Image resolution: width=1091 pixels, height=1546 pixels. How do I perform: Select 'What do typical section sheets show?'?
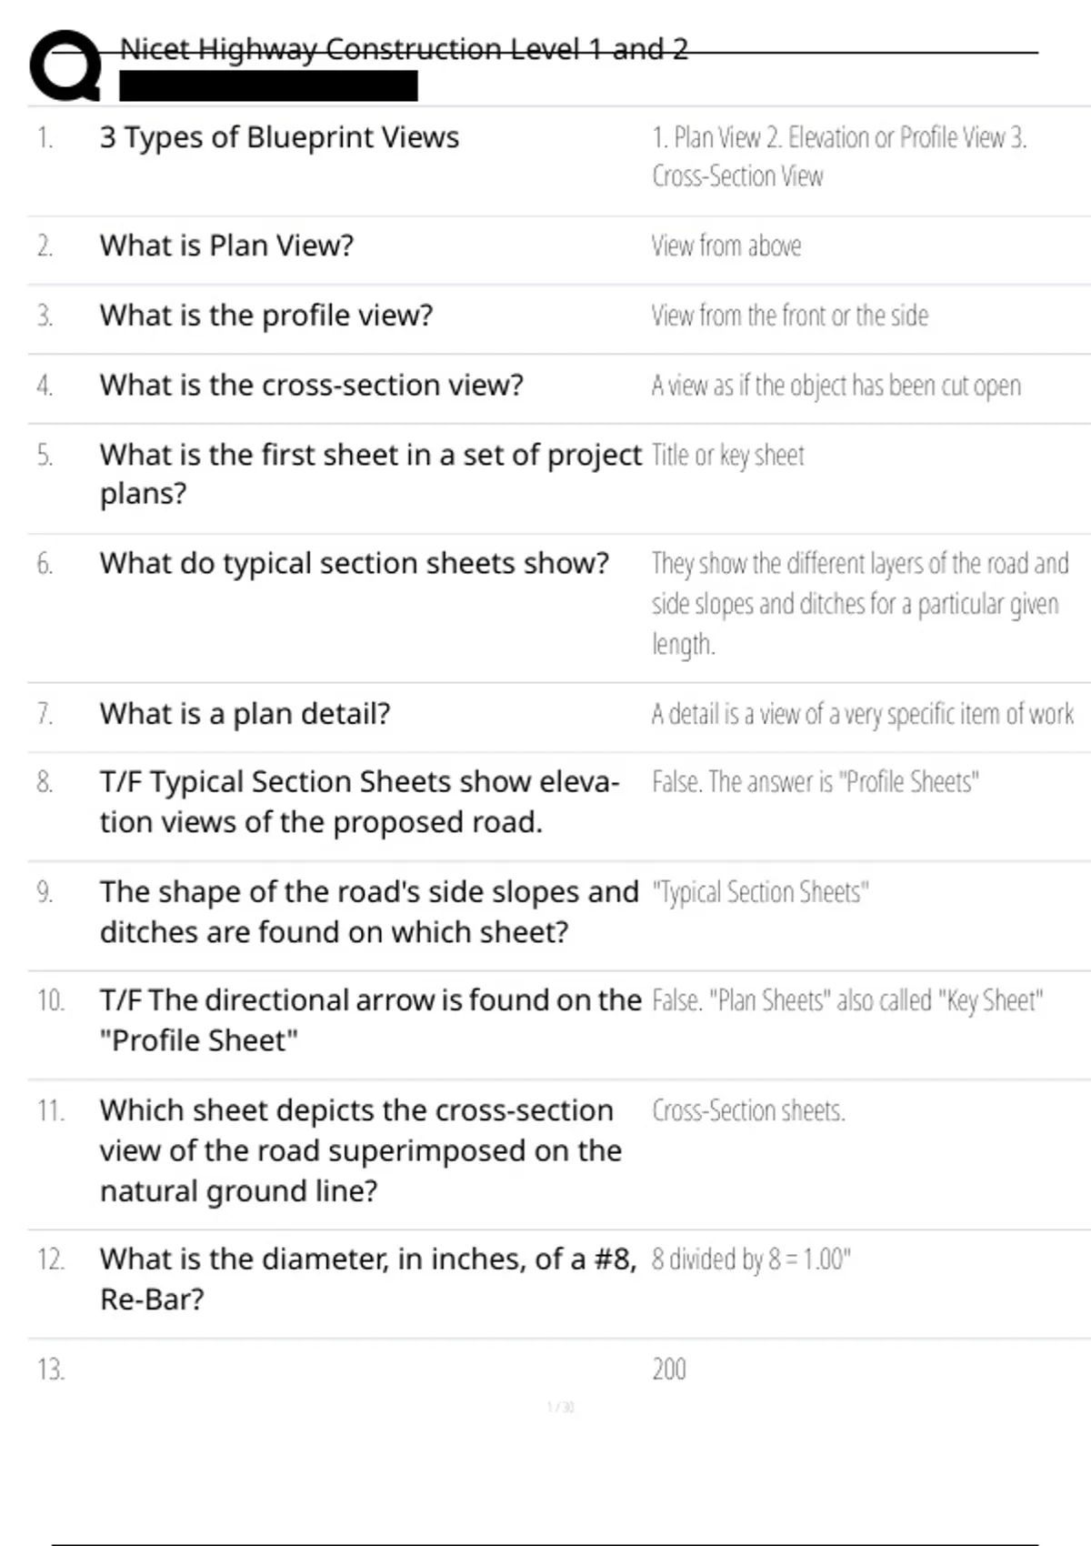point(354,564)
